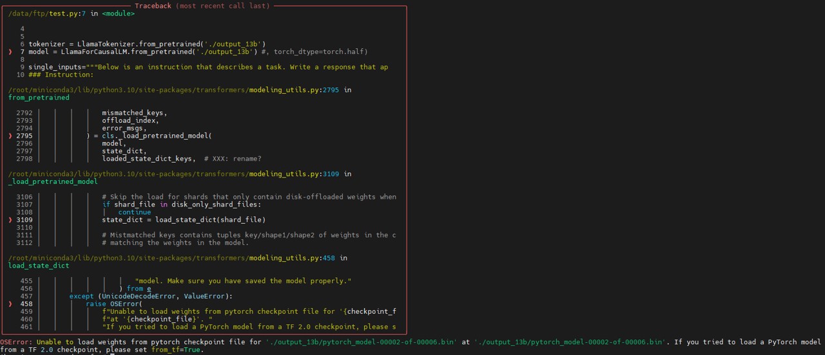Click 'cls._load_pretrained_model(' on line 2795
The image size is (825, 355).
pyautogui.click(x=157, y=136)
